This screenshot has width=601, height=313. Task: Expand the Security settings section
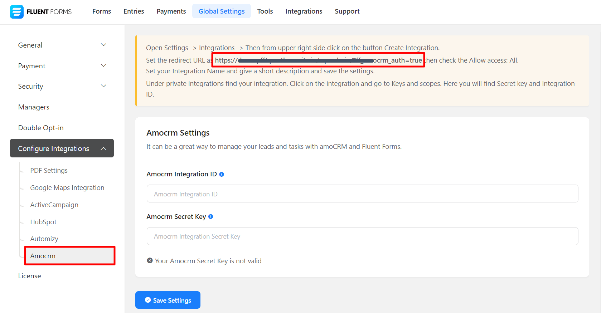coord(103,86)
